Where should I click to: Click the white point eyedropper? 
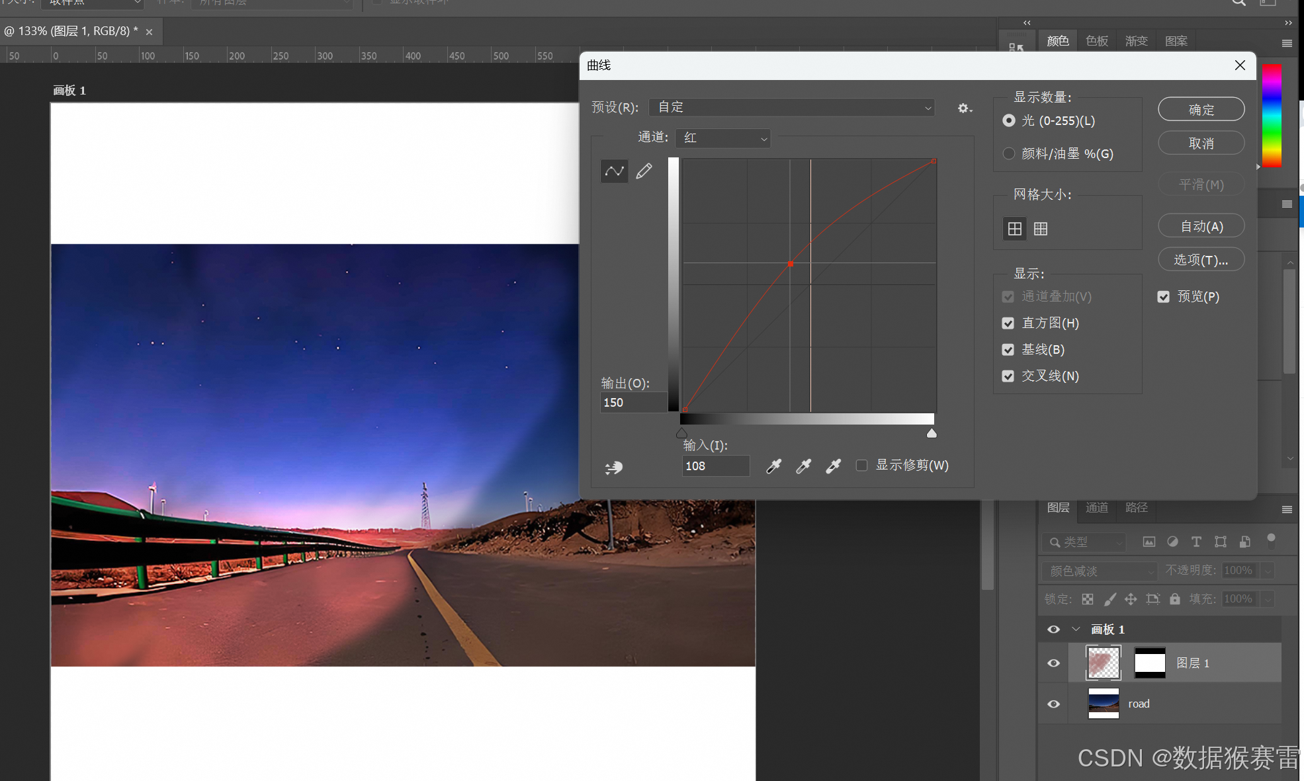[x=833, y=466]
